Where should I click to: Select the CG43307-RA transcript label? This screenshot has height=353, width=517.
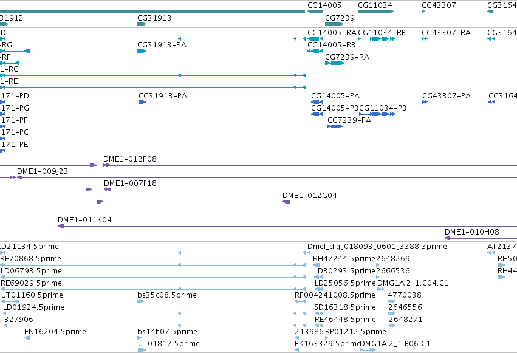click(x=446, y=33)
